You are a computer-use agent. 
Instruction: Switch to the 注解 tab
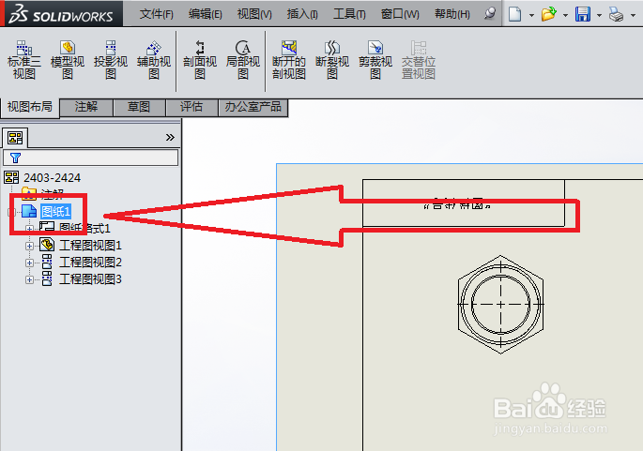click(86, 107)
